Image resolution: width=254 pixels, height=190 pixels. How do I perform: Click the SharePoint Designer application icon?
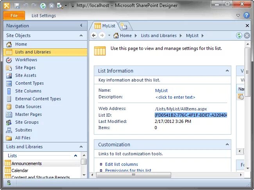tap(7, 6)
